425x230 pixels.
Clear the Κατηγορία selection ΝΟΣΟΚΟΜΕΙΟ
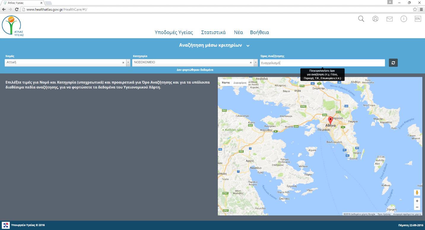(x=251, y=63)
